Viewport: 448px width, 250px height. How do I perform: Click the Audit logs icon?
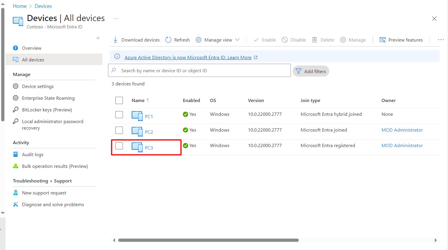[x=16, y=154]
